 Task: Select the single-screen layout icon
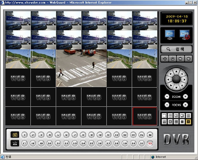pos(164,116)
